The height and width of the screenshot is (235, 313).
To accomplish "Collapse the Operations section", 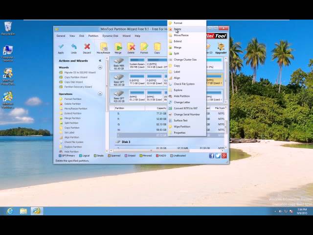I will pos(100,94).
